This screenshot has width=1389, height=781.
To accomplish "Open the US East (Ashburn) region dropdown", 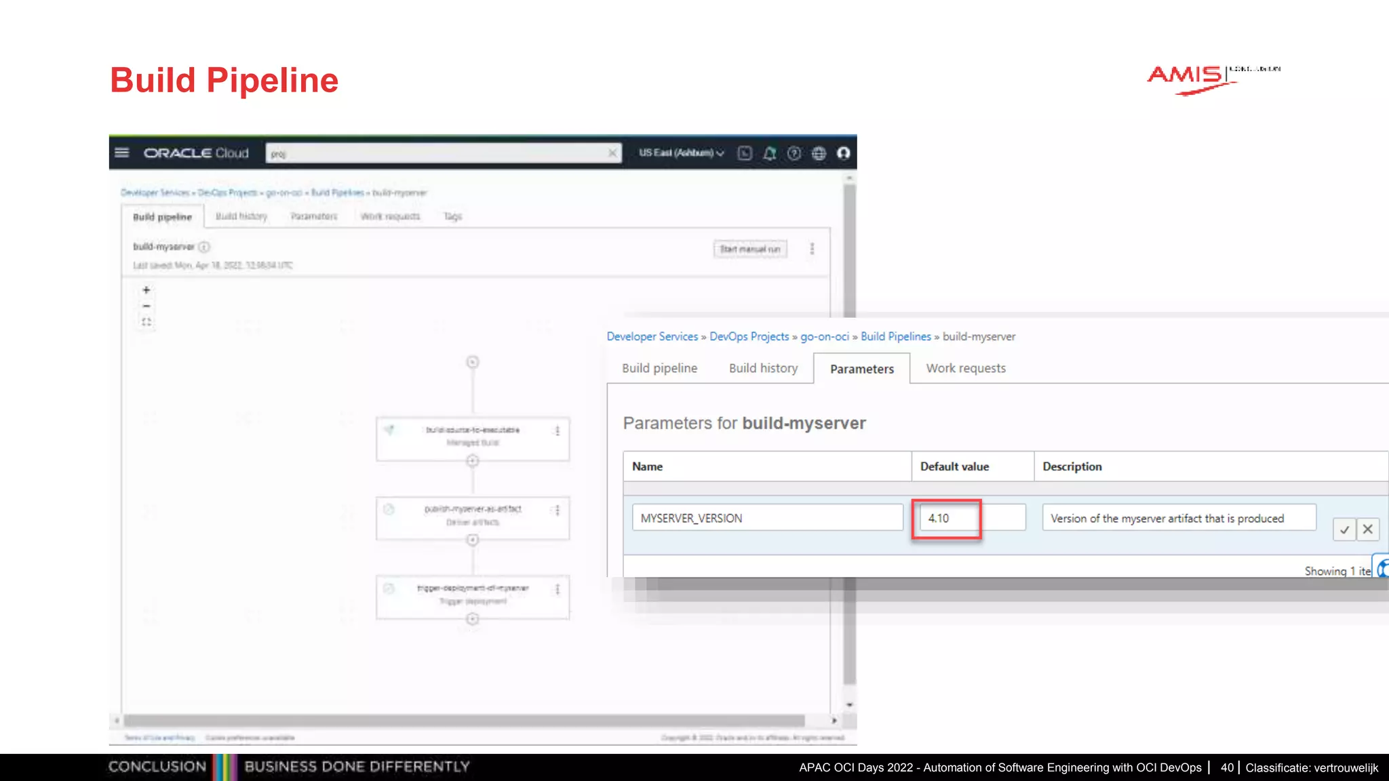I will 681,153.
